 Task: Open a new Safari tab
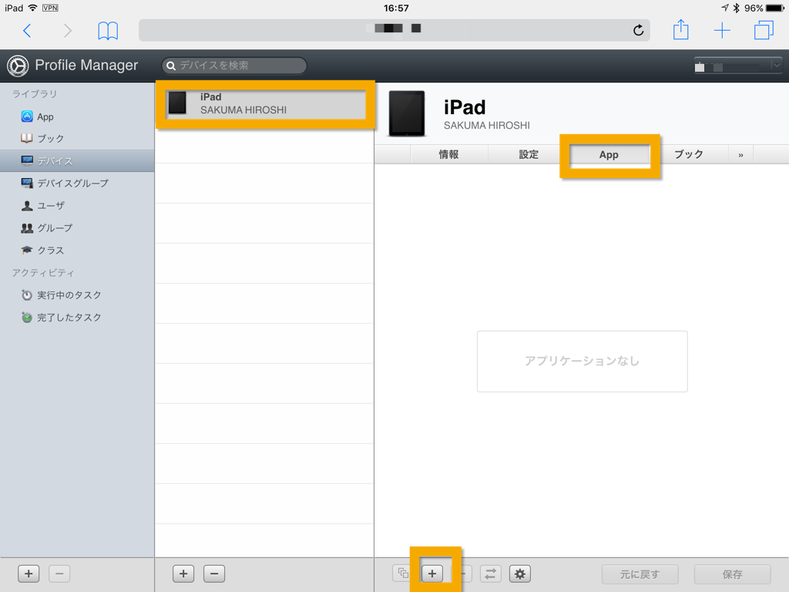[x=722, y=30]
